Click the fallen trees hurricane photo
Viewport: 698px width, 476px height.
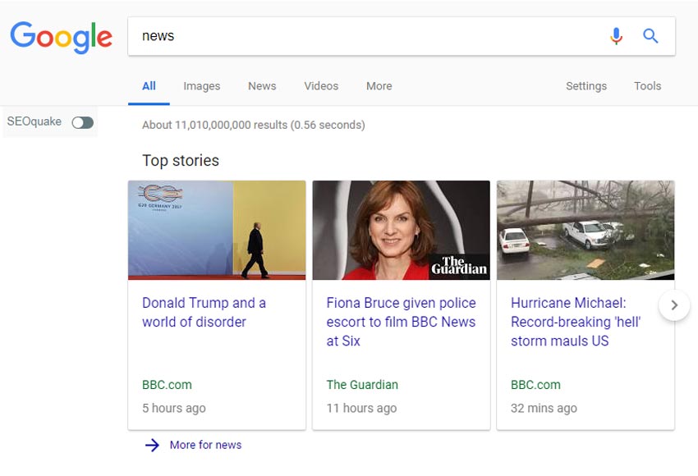(585, 230)
